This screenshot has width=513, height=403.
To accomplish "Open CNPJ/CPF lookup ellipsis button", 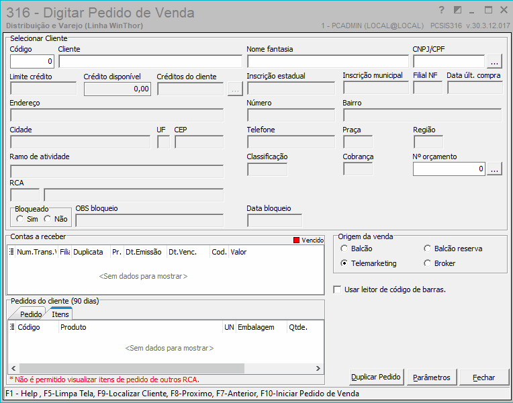I will [x=494, y=61].
